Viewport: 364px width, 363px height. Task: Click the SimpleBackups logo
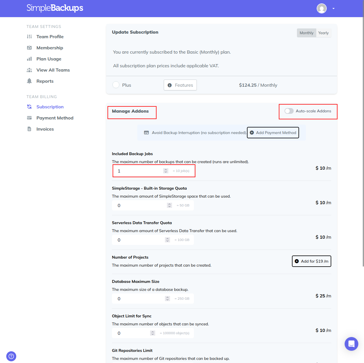coord(55,8)
